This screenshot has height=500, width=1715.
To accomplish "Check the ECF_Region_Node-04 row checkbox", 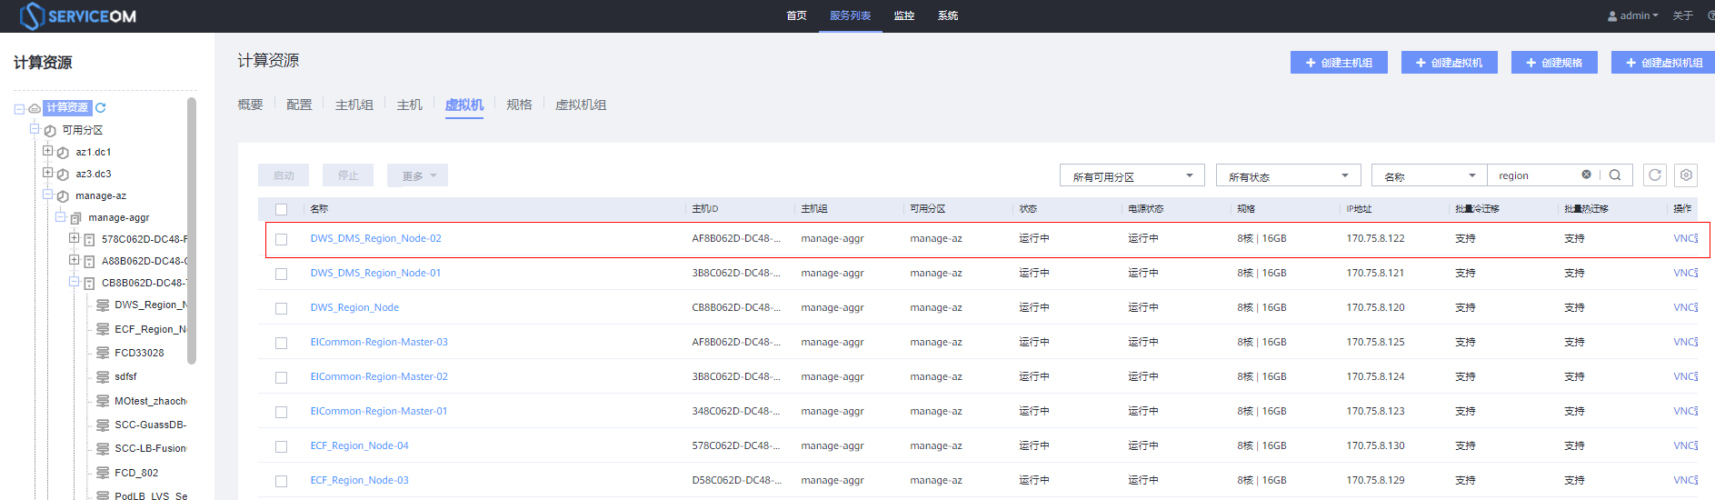I will pos(282,446).
